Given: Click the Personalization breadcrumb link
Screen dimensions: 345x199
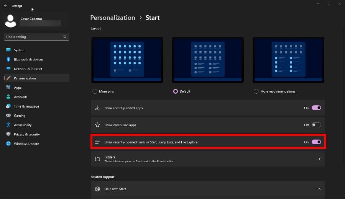Looking at the screenshot, I should 113,18.
